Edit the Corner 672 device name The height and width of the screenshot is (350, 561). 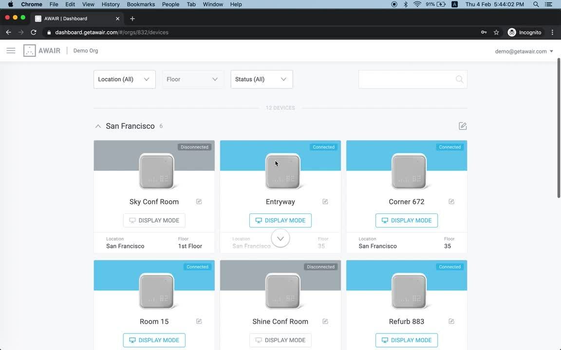pyautogui.click(x=451, y=202)
